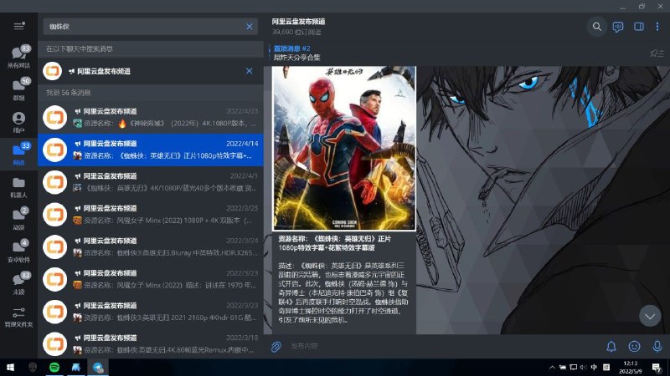Open the Spider-Man movie poster image
The height and width of the screenshot is (376, 670).
point(344,149)
